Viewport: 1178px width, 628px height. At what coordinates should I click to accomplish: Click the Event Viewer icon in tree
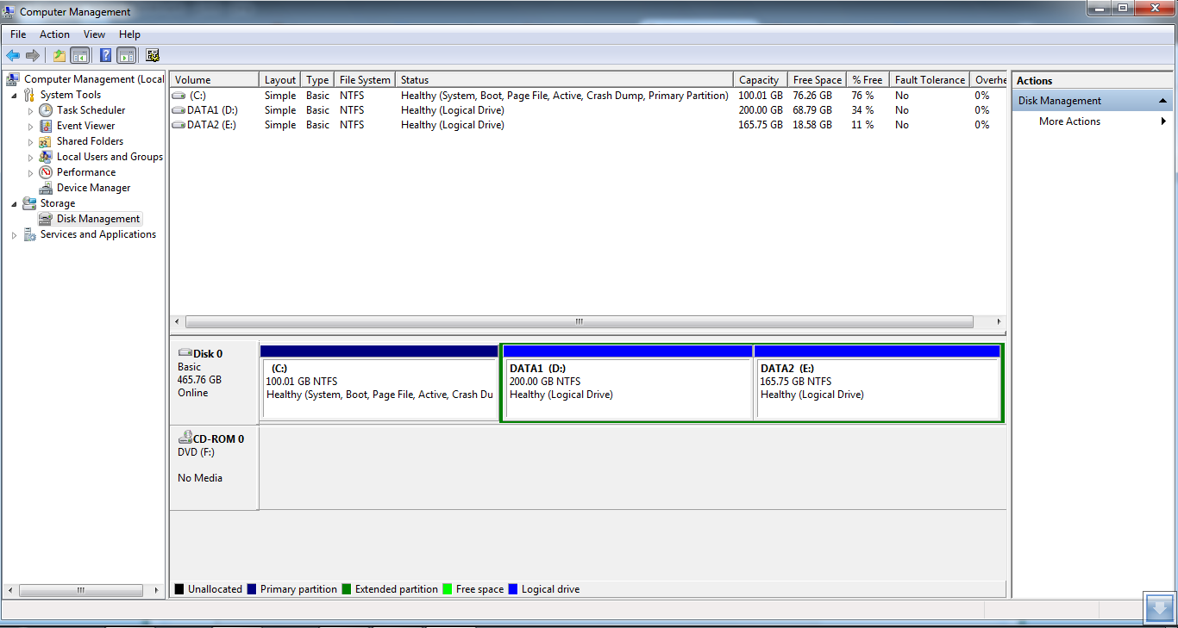[46, 126]
